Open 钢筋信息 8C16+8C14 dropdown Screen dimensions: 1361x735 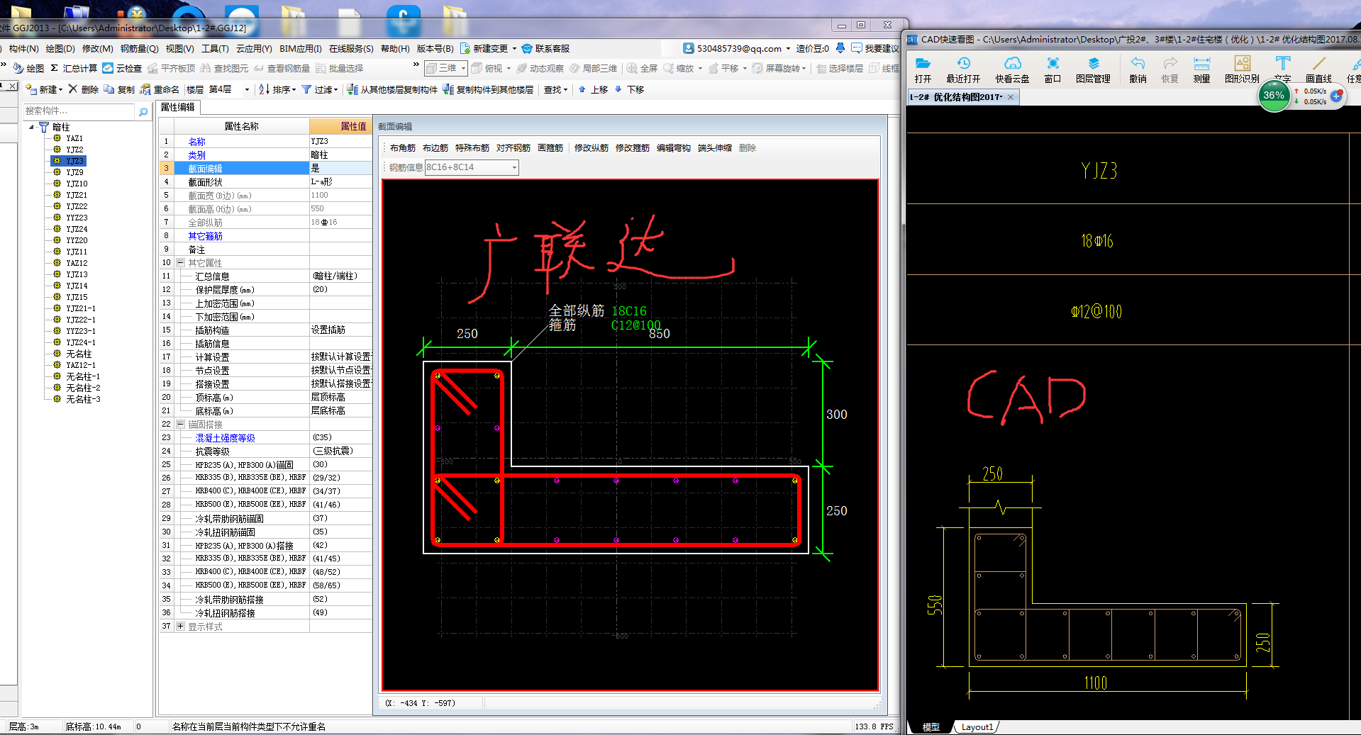[514, 167]
